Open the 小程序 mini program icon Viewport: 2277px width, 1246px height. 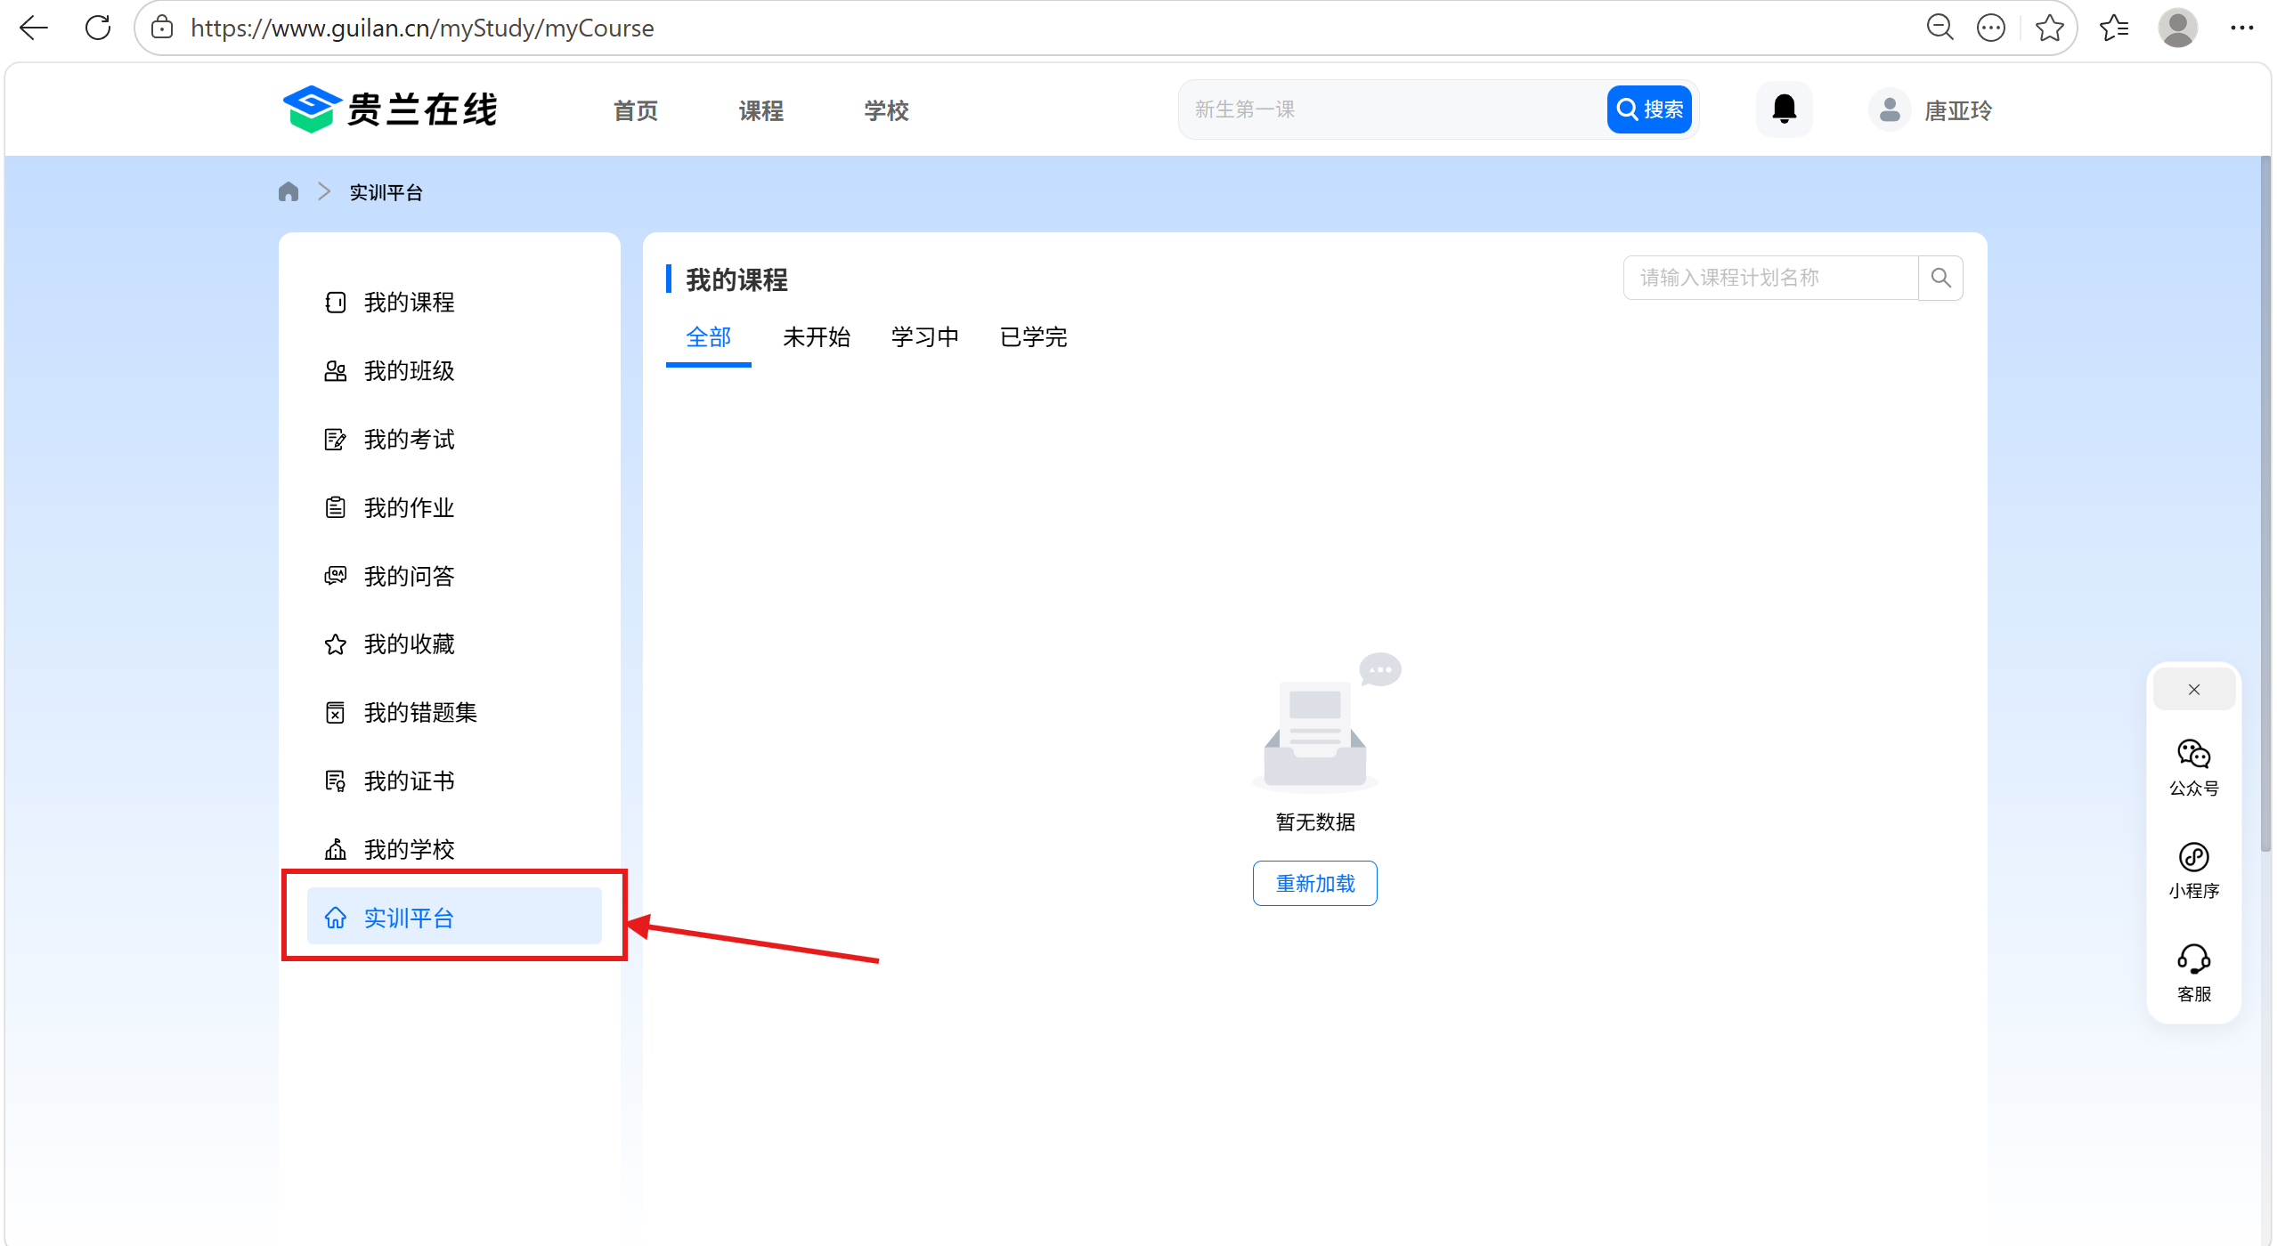pos(2192,857)
